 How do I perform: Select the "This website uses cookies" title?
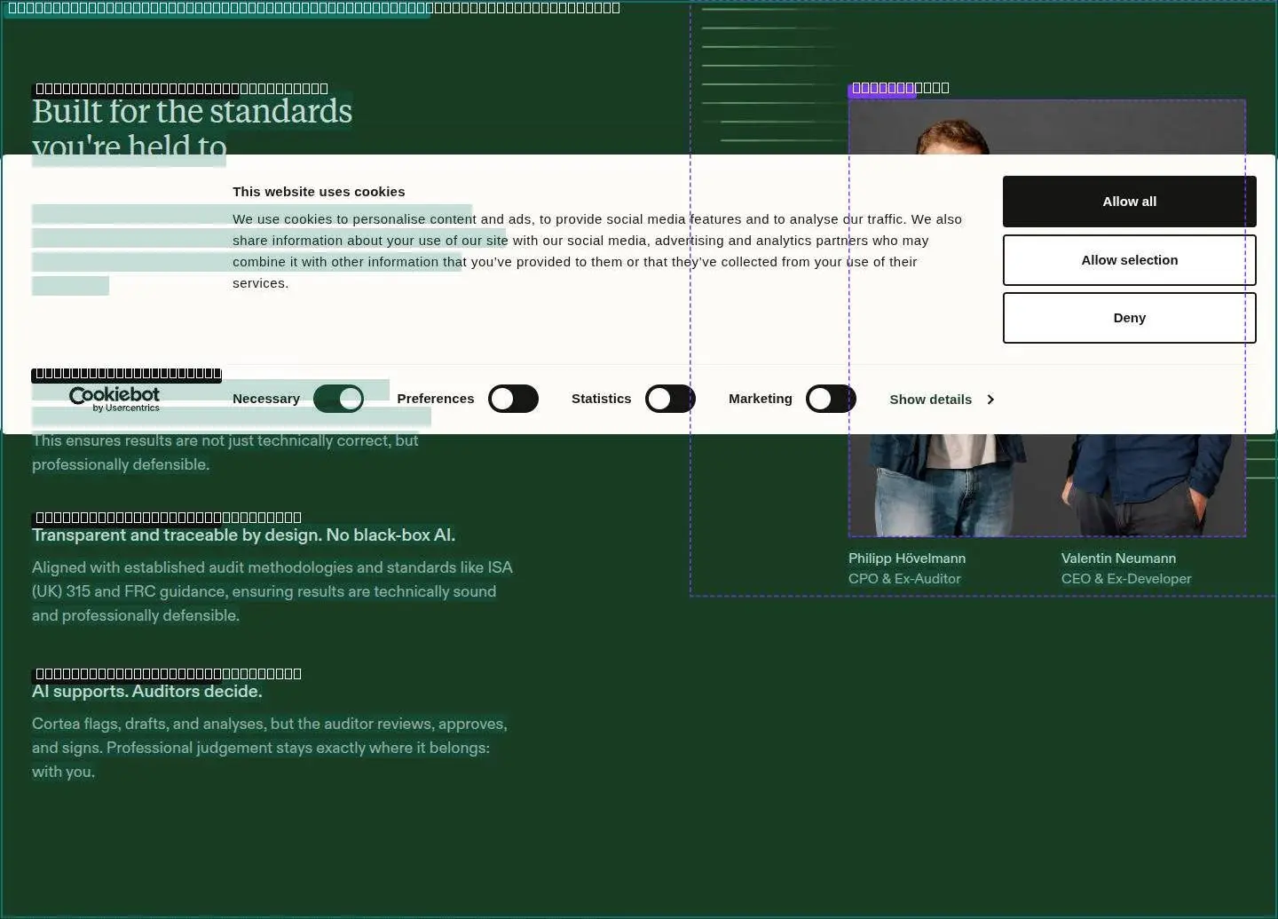(x=319, y=192)
